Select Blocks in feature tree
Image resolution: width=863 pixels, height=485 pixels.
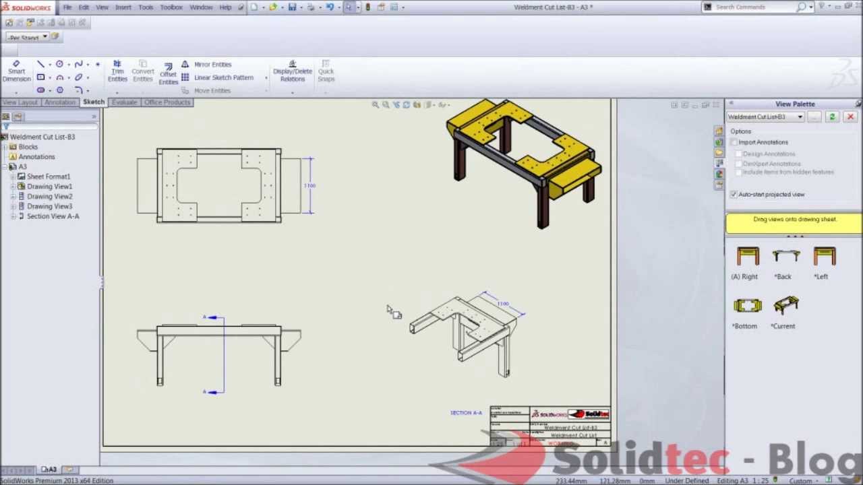click(x=28, y=147)
